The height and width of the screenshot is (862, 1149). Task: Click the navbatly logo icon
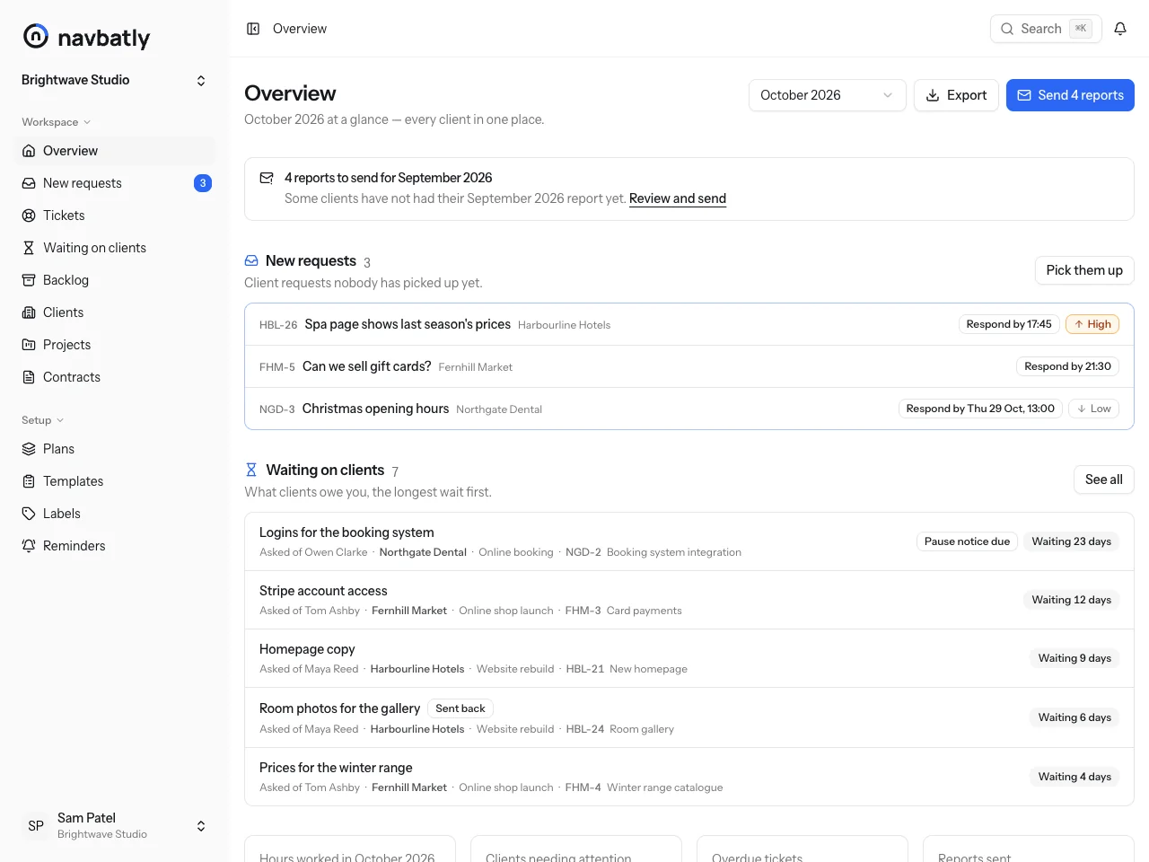click(x=36, y=36)
